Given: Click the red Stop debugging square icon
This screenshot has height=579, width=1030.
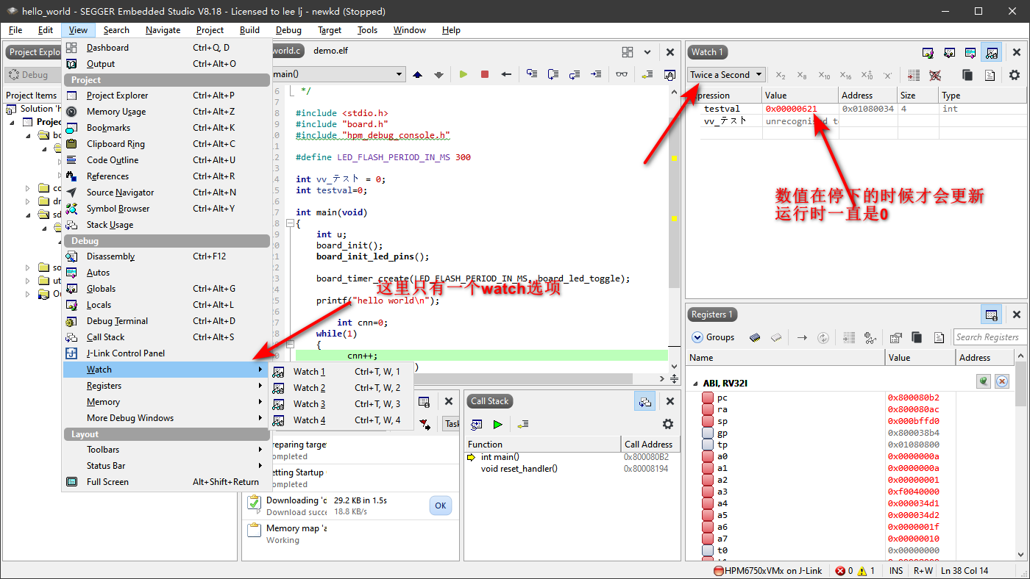Looking at the screenshot, I should point(485,74).
